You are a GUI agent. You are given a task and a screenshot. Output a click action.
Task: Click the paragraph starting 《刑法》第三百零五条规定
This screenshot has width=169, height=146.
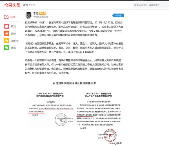pyautogui.click(x=74, y=48)
